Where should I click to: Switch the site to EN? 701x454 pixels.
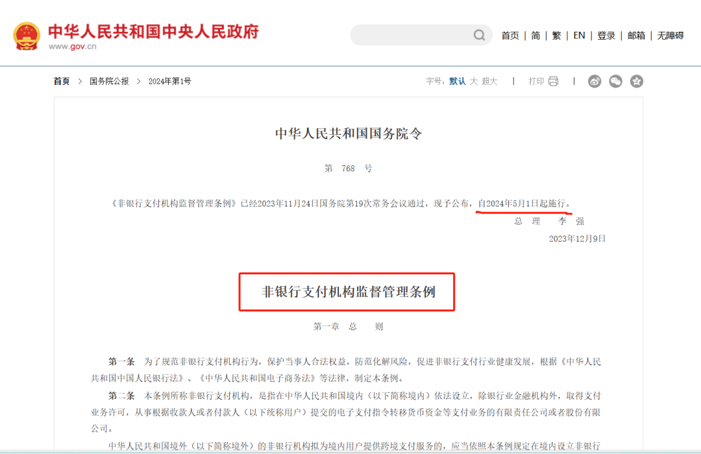[x=579, y=35]
